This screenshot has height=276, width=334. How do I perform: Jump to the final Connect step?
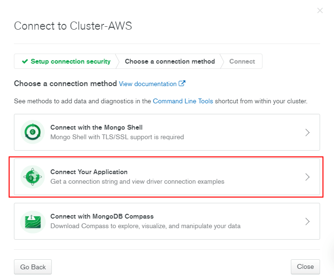coord(242,62)
